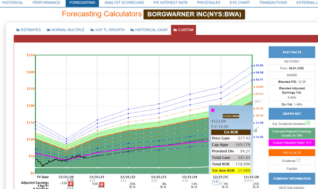The width and height of the screenshot is (318, 189).
Task: Open the 3-5Y TL GROWTH tab
Action: (107, 30)
